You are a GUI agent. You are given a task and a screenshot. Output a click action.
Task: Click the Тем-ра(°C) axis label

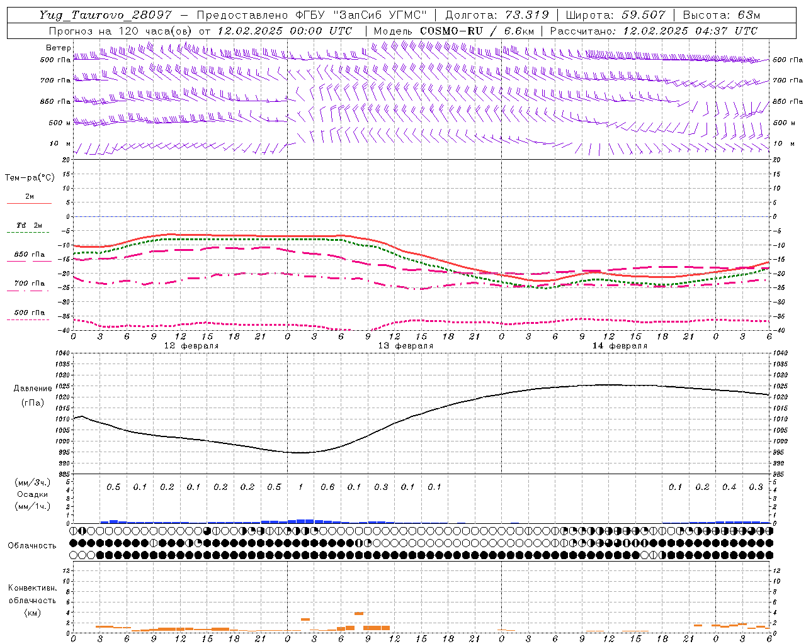click(30, 178)
